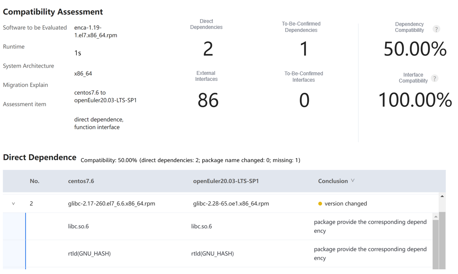
Task: Click the outer table scroll-up arrow
Action: pos(442,196)
